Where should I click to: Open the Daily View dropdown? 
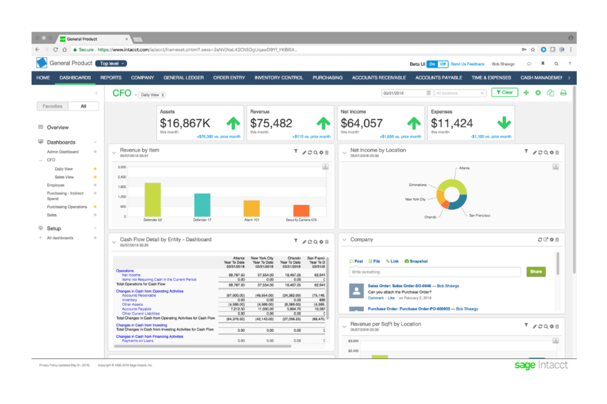pos(151,95)
